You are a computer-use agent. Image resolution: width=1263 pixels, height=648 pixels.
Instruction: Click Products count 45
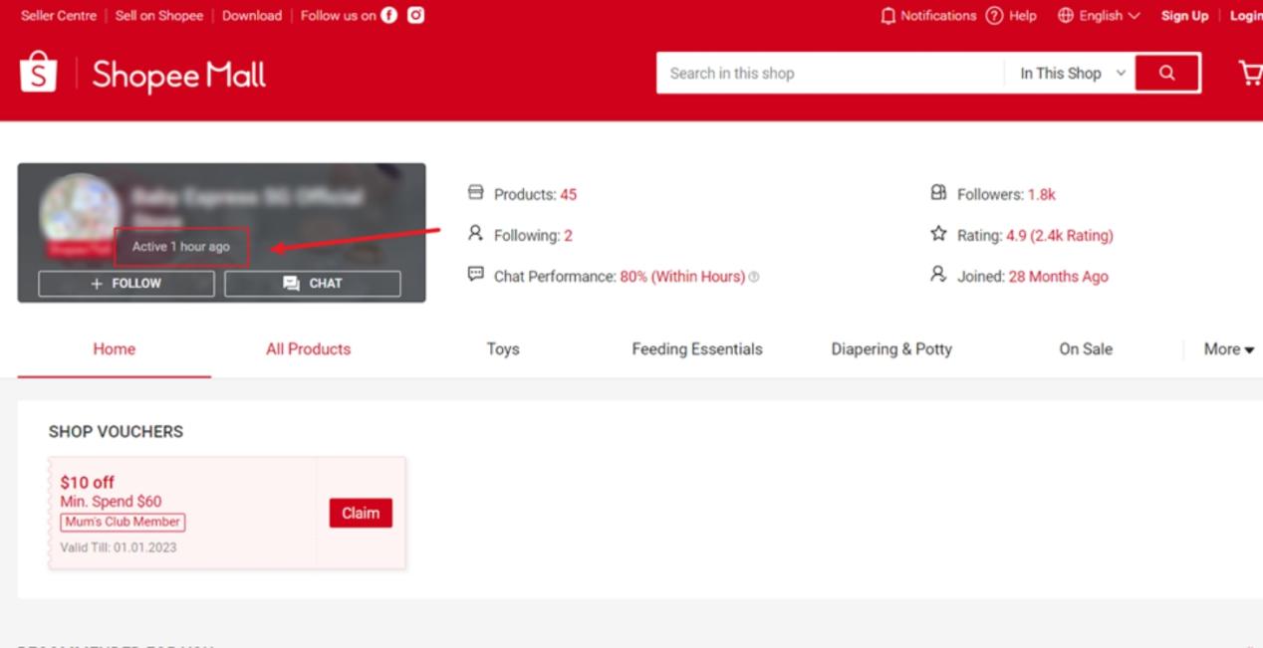pyautogui.click(x=568, y=195)
